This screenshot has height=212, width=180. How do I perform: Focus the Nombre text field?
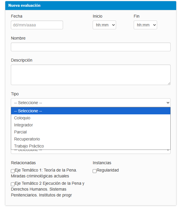[91, 47]
